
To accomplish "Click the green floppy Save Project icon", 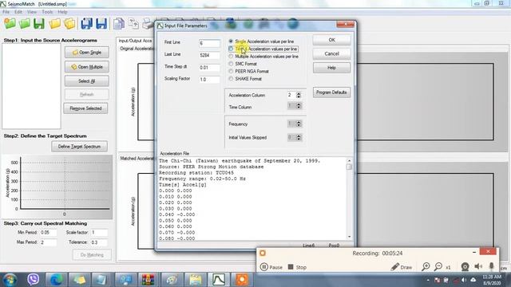I will point(39,24).
